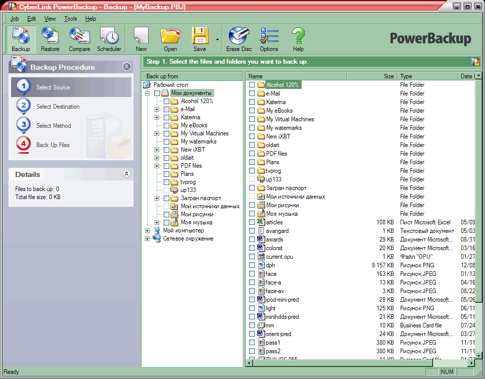Enable the PDF files checkbox in tree
This screenshot has width=485, height=379.
pos(167,166)
